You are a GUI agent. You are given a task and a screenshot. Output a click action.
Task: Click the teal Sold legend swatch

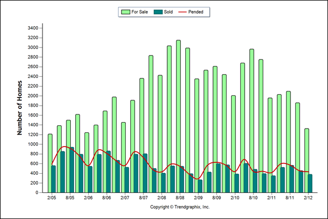click(x=158, y=12)
